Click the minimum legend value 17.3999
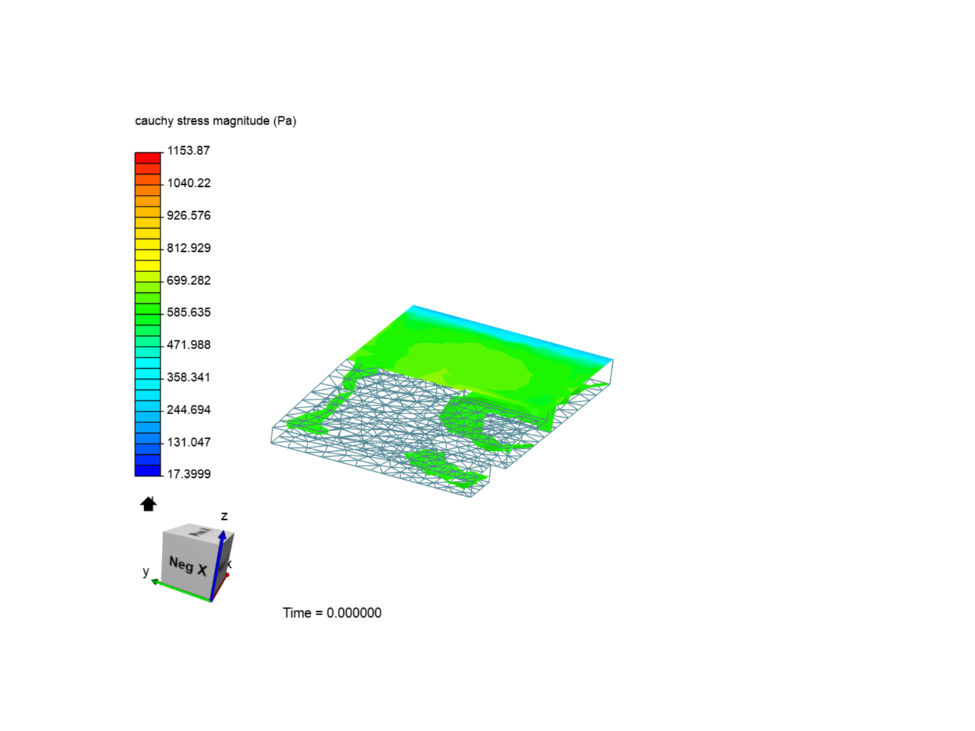975x731 pixels. [x=189, y=474]
